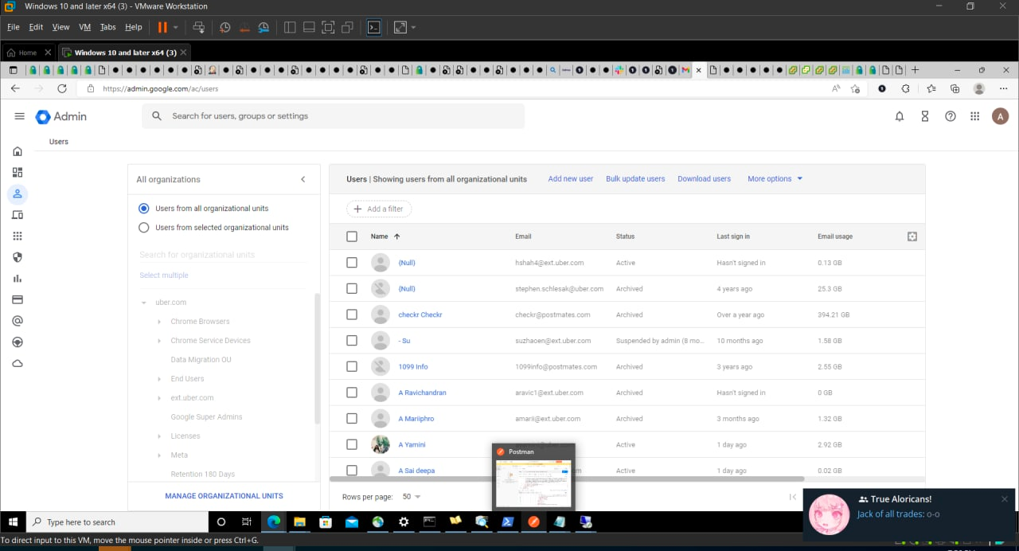Select radio 'Users from all organizational units'
This screenshot has height=551, width=1019.
[x=144, y=208]
